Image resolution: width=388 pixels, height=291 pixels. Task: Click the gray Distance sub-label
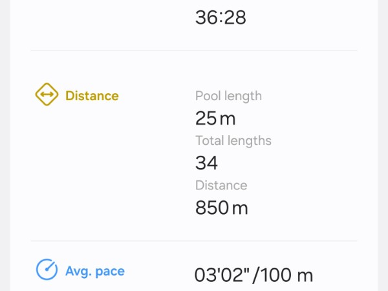click(221, 185)
